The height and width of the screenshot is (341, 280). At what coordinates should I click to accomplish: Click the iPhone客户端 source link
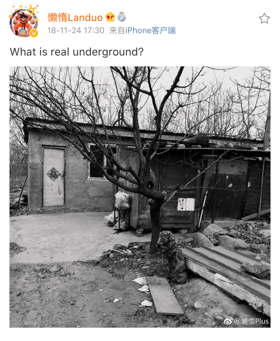pyautogui.click(x=150, y=30)
